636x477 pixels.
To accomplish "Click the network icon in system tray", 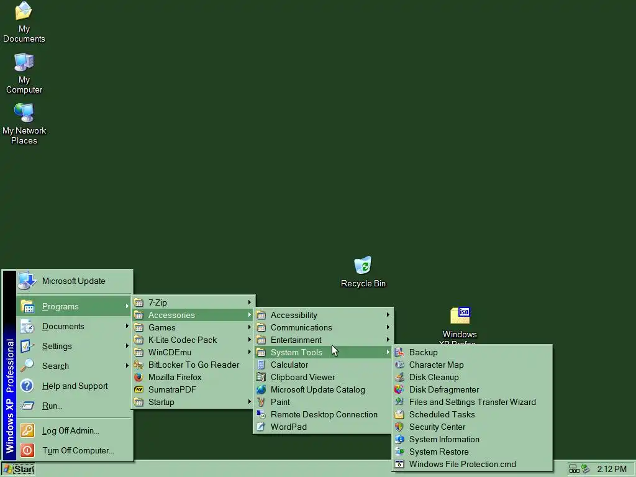I will (x=574, y=469).
